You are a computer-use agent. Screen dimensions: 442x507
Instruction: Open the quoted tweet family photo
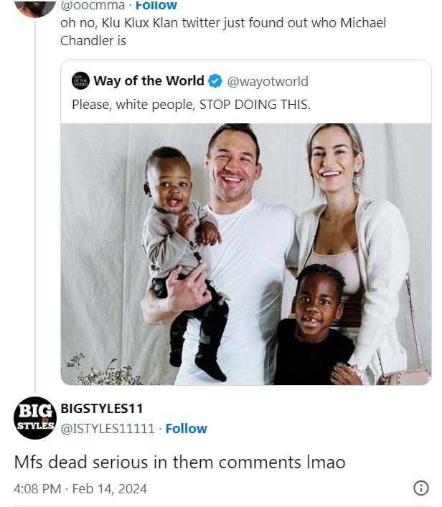245,254
